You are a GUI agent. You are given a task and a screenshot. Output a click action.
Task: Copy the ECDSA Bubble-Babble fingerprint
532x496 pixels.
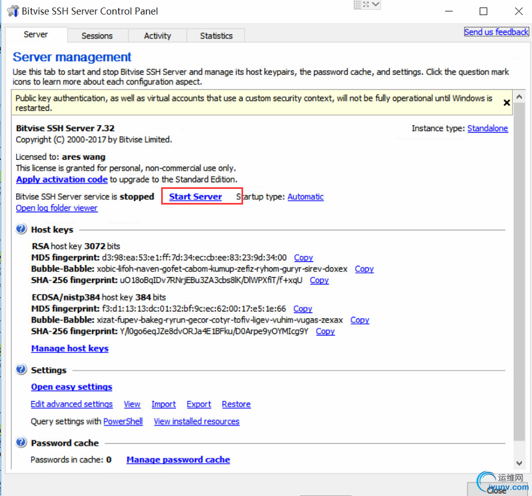360,320
